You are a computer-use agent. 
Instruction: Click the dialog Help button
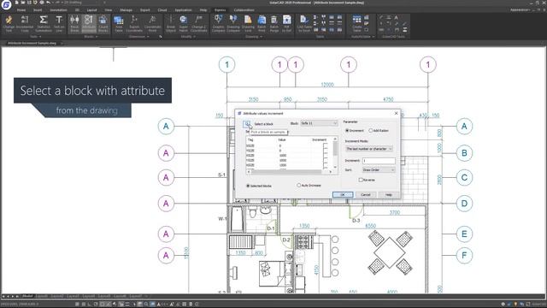(x=389, y=194)
